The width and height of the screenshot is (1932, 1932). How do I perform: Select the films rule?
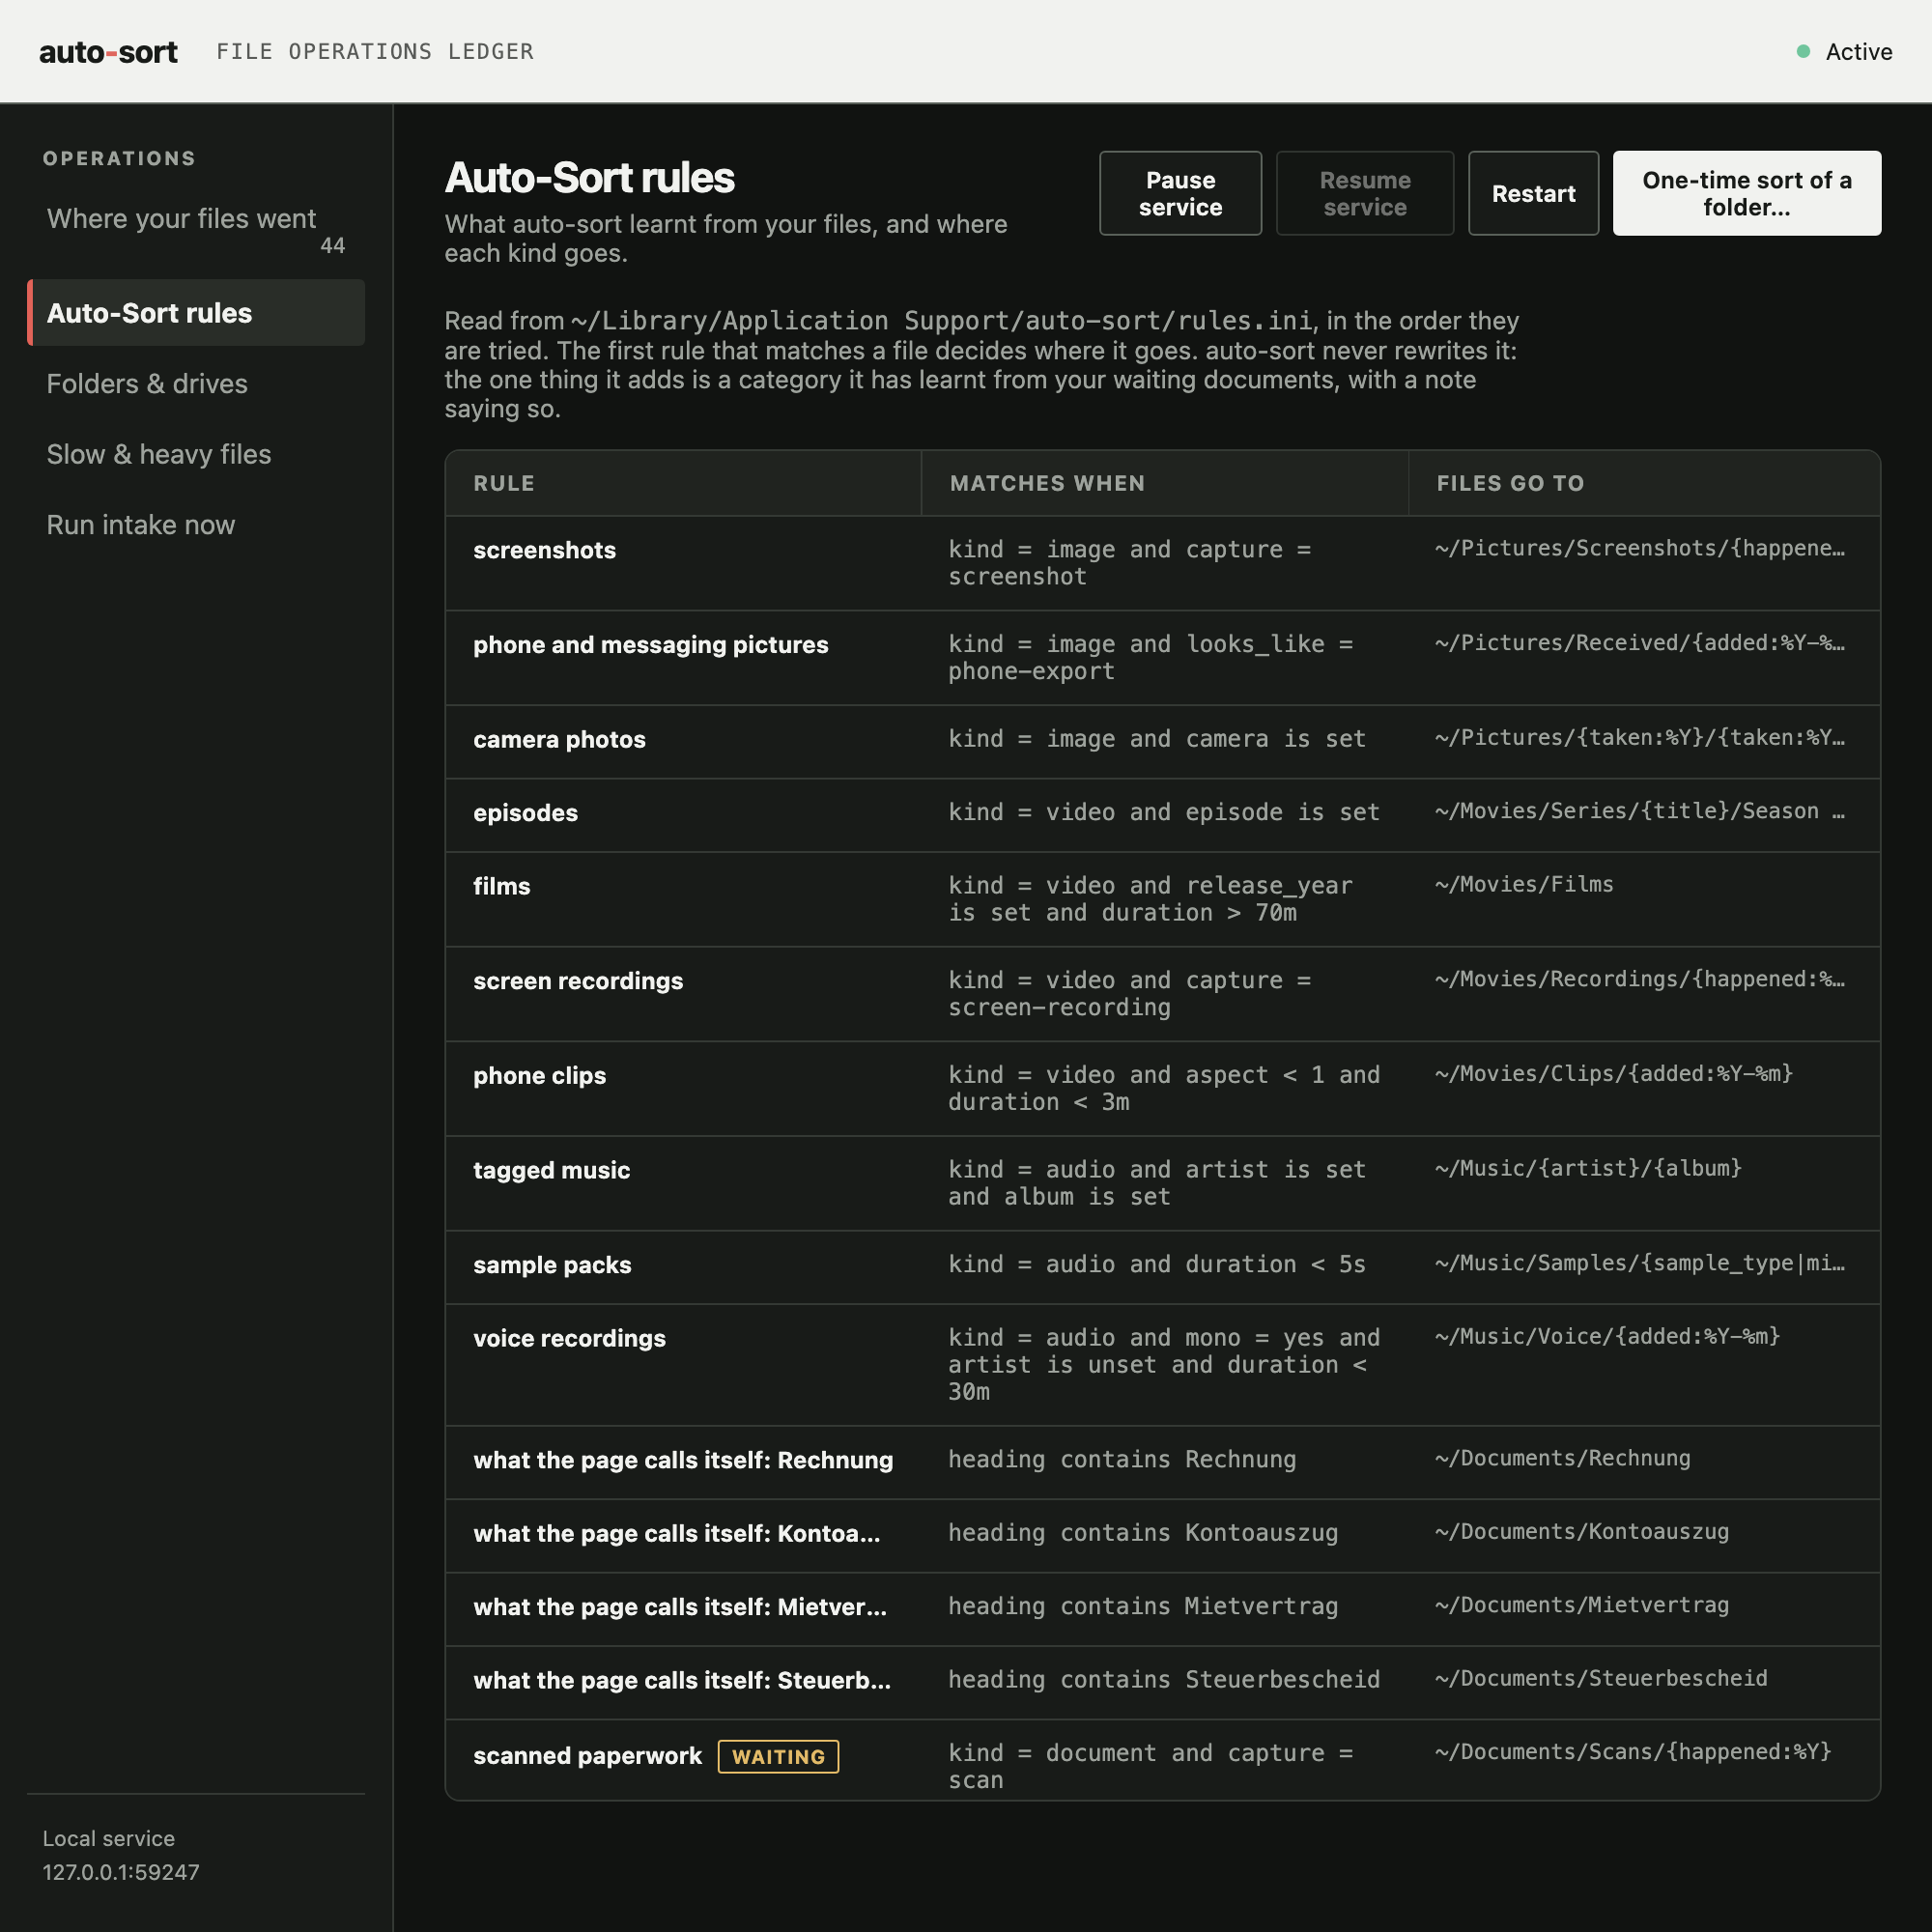(501, 886)
